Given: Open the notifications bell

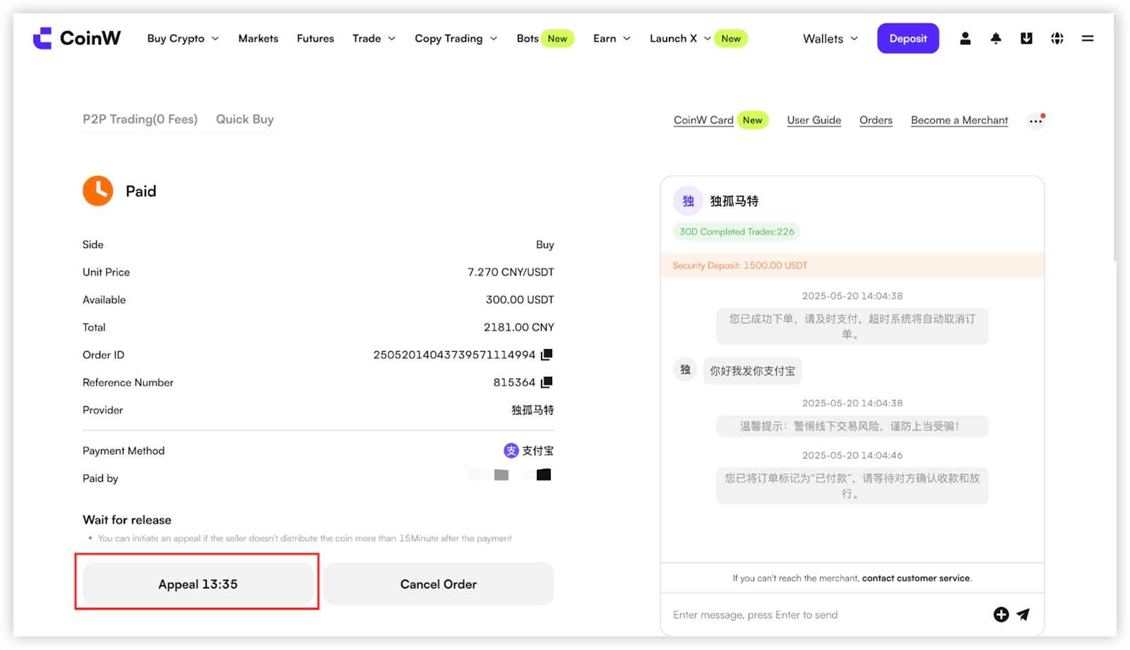Looking at the screenshot, I should point(996,38).
